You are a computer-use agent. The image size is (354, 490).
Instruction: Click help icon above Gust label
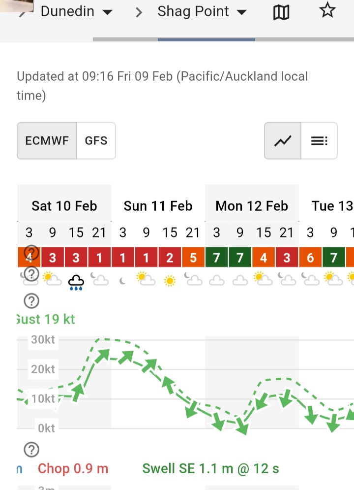pos(31,301)
